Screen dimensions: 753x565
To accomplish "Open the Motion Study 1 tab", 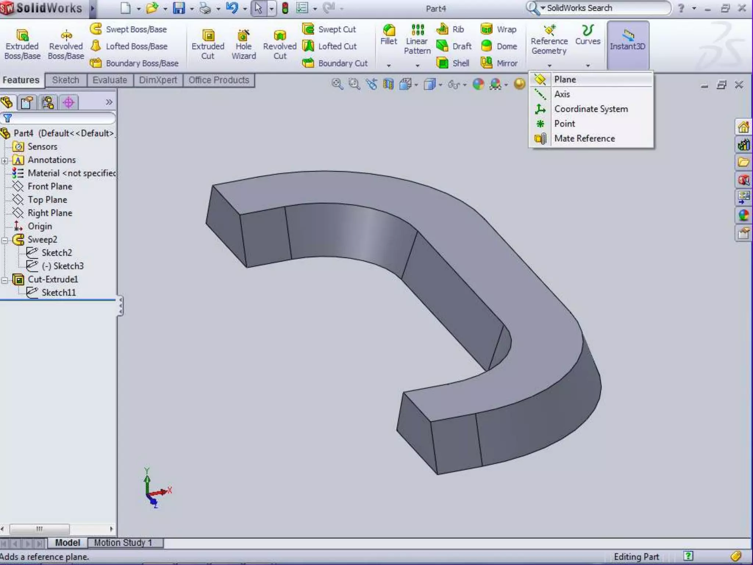I will click(123, 543).
